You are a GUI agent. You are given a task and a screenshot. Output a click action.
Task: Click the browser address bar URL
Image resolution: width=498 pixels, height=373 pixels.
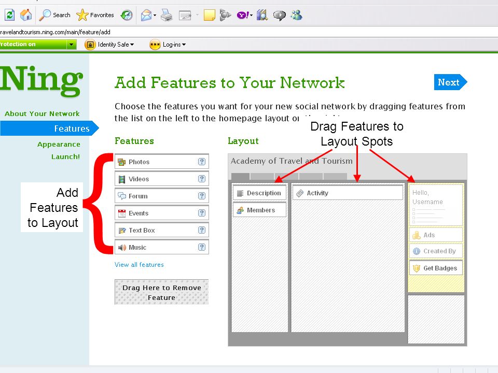coord(56,32)
